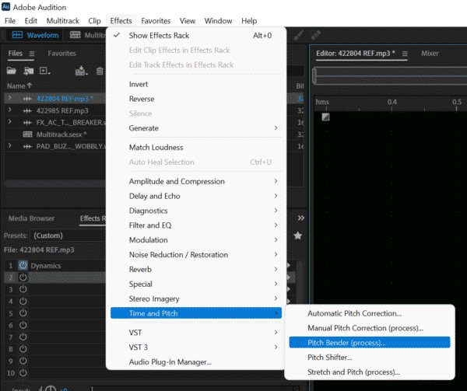
Task: Expand the FX_AC_T BREAKER file row
Action: (9, 121)
